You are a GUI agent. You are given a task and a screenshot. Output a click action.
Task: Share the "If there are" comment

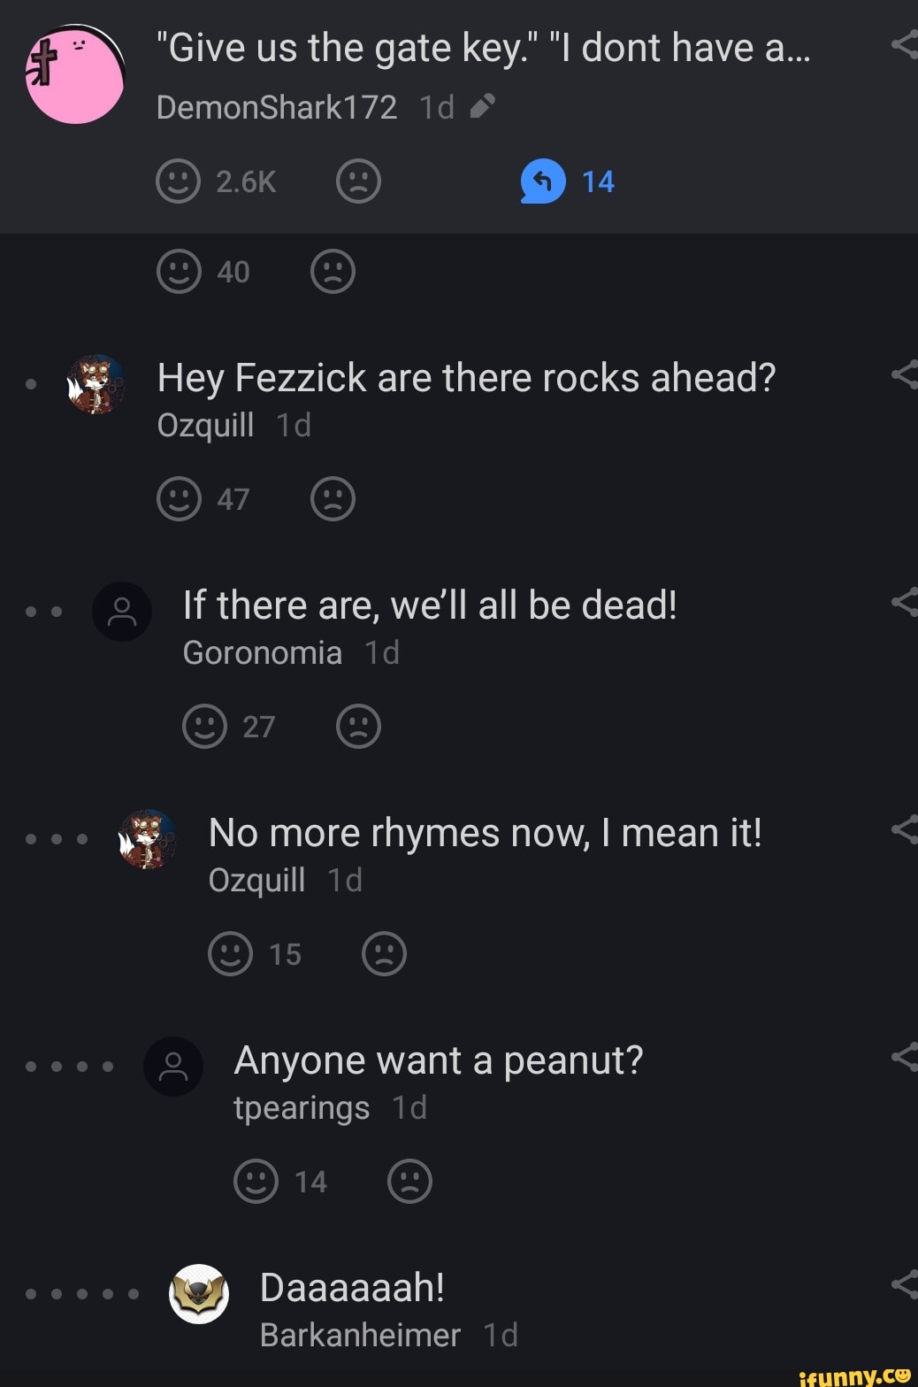tap(904, 603)
